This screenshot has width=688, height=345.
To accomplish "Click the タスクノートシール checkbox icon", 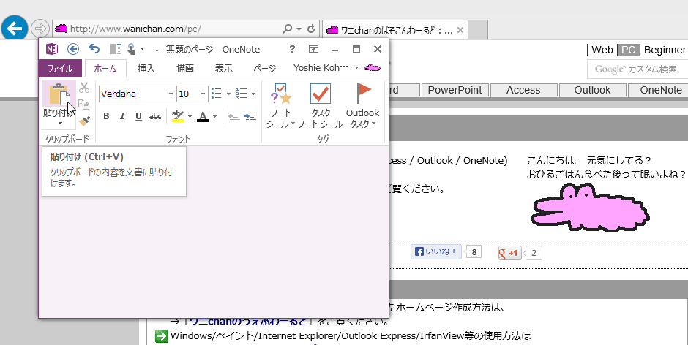I will [x=321, y=93].
